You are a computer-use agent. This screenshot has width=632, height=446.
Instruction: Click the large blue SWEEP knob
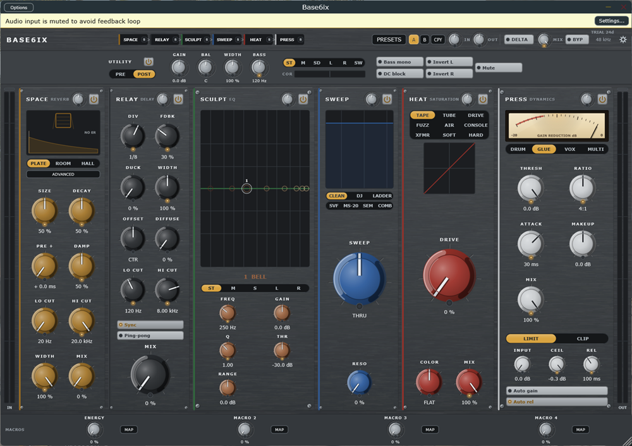click(x=359, y=278)
